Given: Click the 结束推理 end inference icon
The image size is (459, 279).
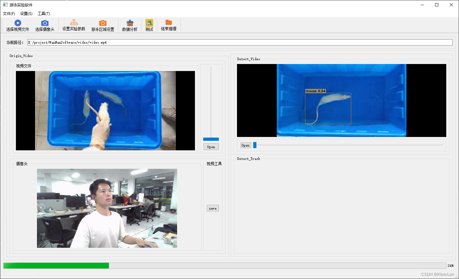Looking at the screenshot, I should [x=169, y=25].
